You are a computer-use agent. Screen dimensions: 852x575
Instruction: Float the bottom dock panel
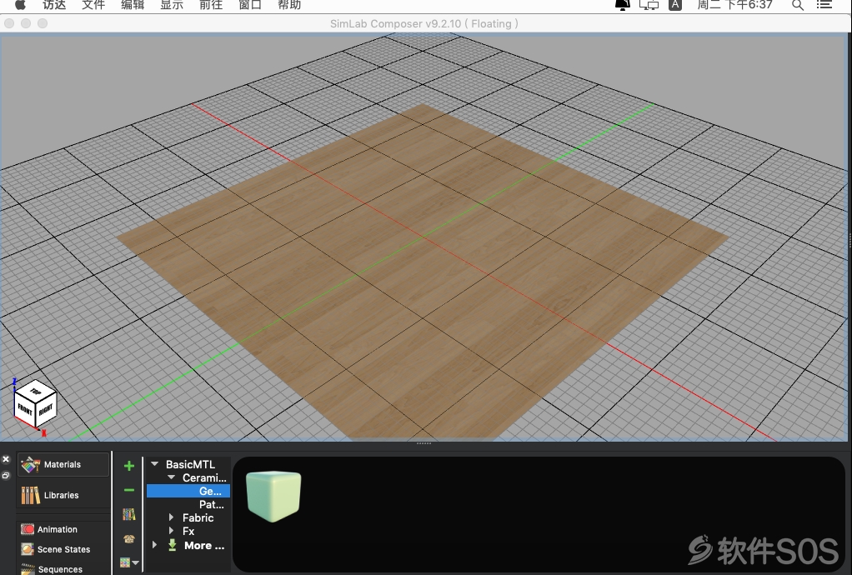point(6,475)
